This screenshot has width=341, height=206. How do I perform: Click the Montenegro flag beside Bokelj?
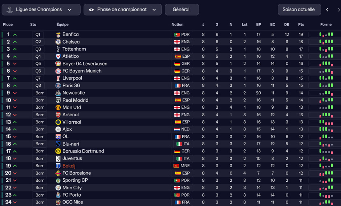pyautogui.click(x=176, y=166)
